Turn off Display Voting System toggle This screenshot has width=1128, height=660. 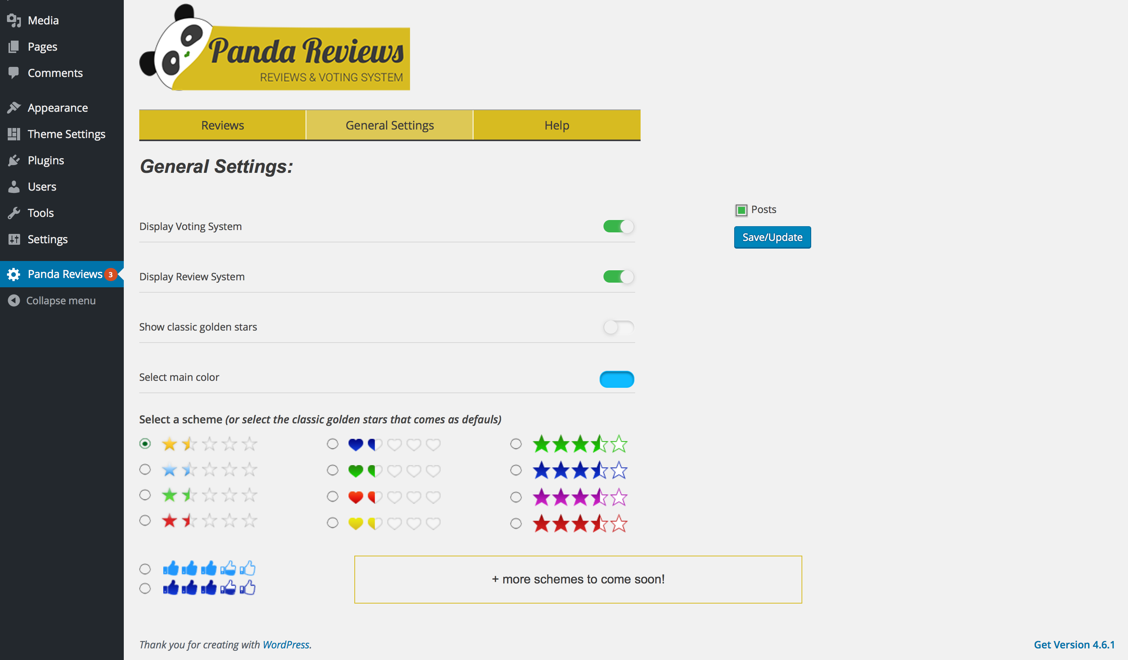pos(618,227)
